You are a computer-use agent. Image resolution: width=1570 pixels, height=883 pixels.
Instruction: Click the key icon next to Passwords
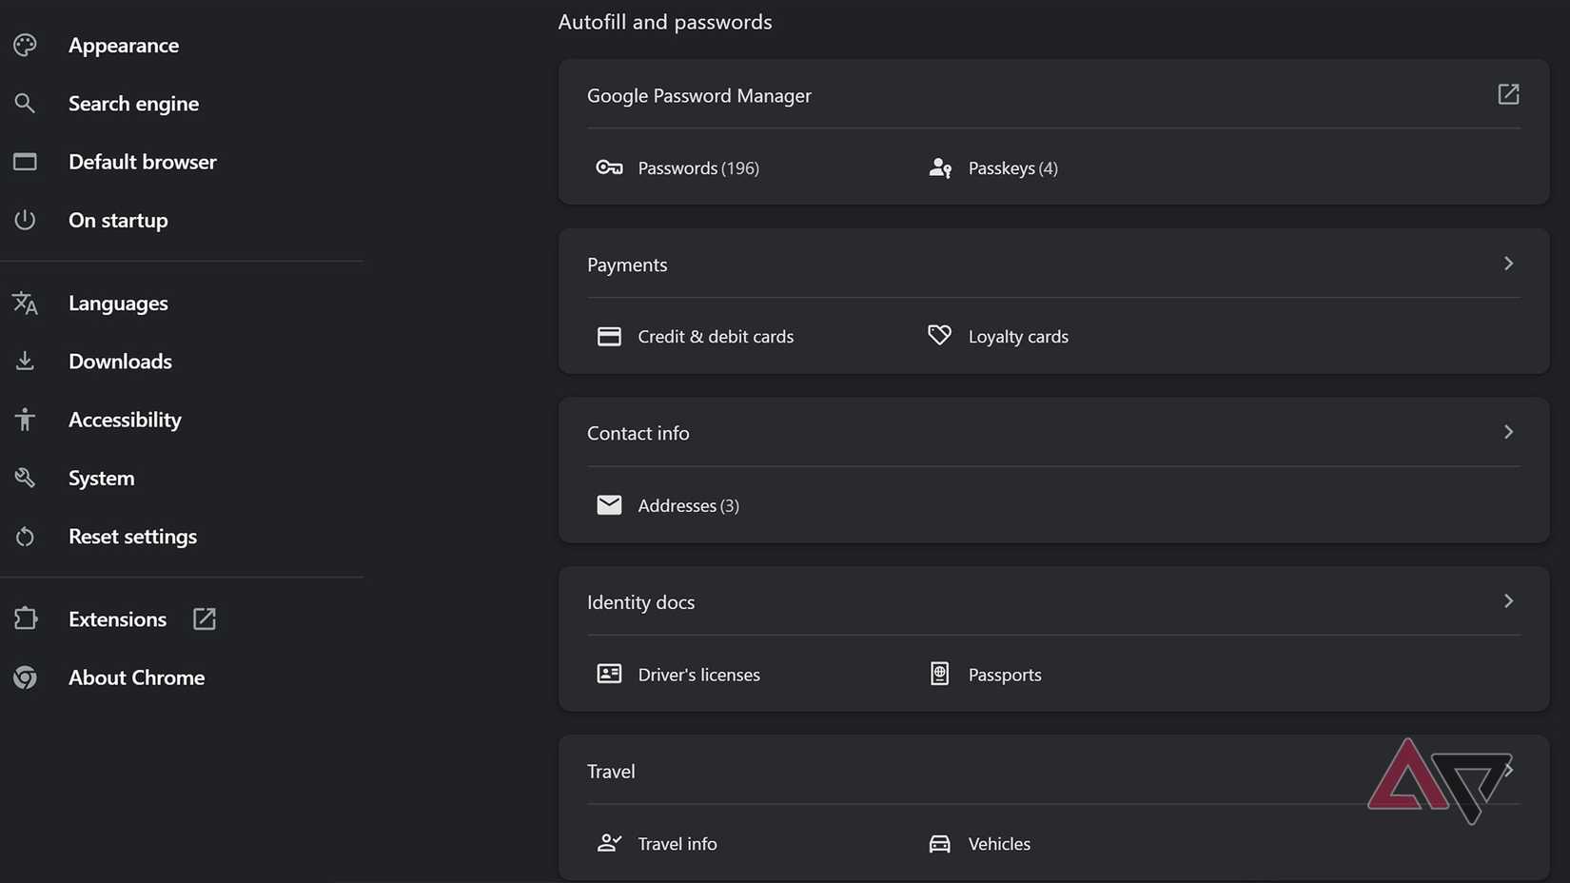pos(609,167)
